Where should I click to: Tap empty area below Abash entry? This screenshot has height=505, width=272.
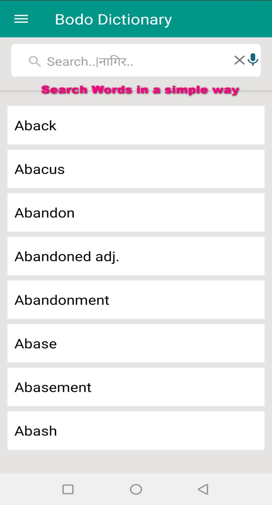(x=136, y=462)
